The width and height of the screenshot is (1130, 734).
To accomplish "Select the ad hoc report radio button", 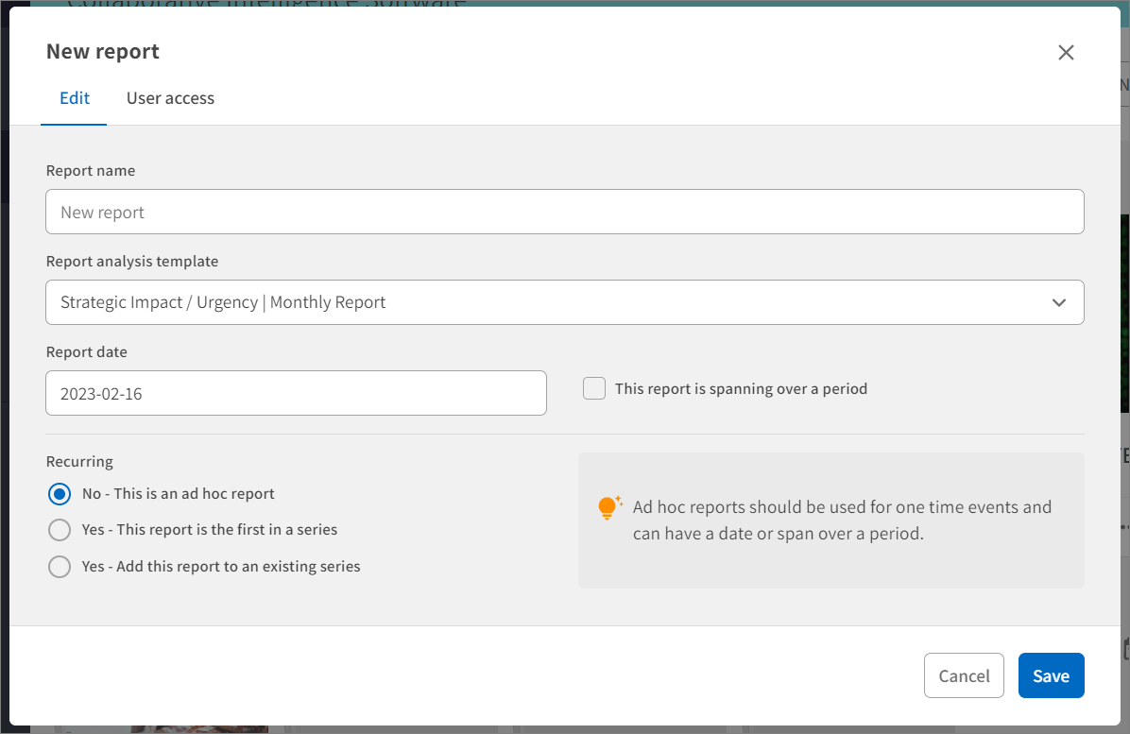I will coord(60,494).
